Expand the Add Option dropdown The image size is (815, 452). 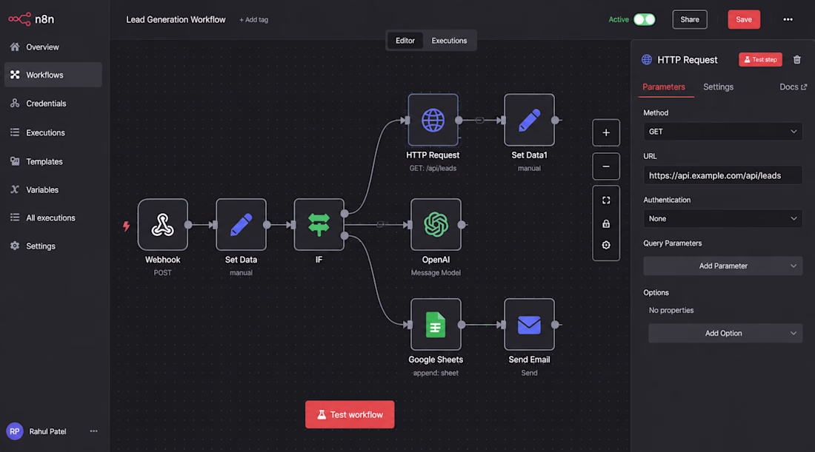coord(725,333)
